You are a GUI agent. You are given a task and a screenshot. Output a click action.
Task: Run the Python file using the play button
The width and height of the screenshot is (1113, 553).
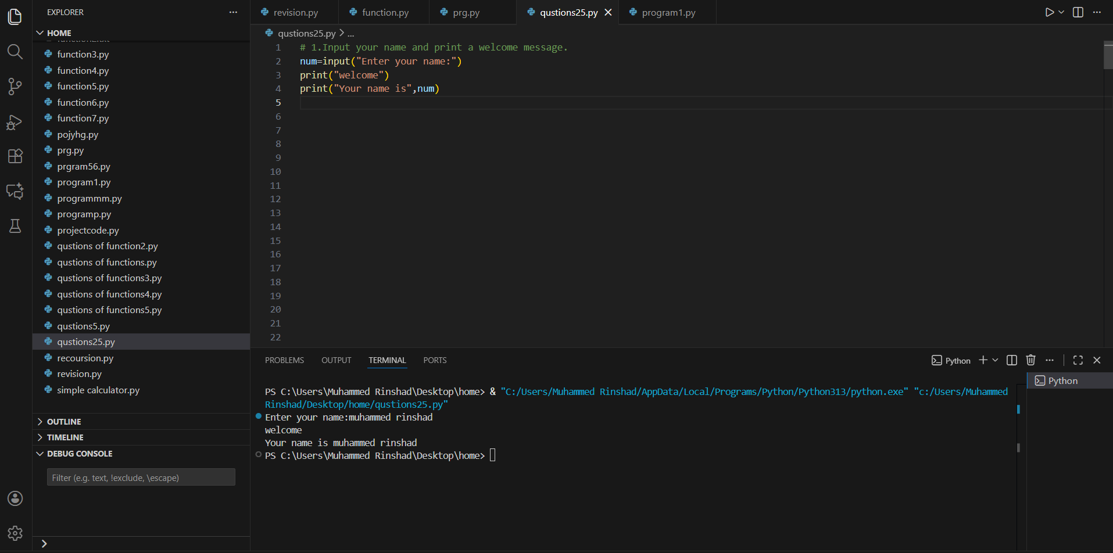tap(1048, 12)
